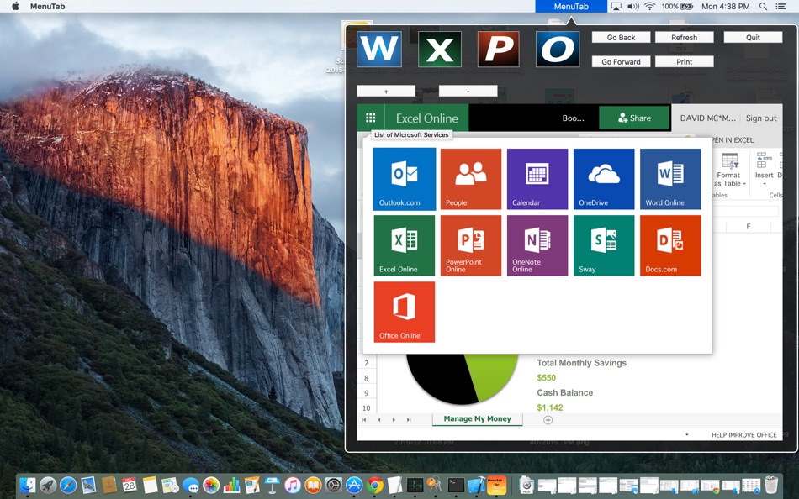Zoom in with the + button
This screenshot has height=499, width=799.
click(x=386, y=91)
